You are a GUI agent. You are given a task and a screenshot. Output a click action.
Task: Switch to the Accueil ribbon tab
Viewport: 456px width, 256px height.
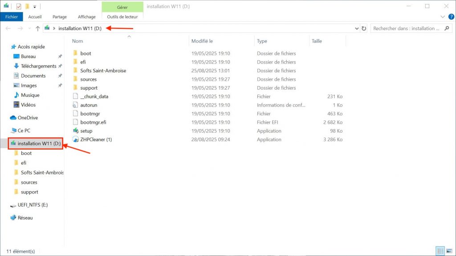35,17
